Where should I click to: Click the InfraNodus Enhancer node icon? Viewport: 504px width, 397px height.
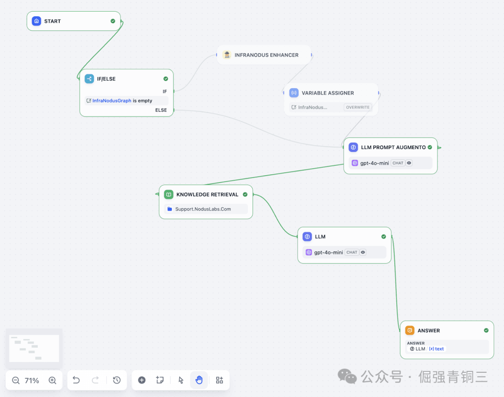pyautogui.click(x=227, y=55)
